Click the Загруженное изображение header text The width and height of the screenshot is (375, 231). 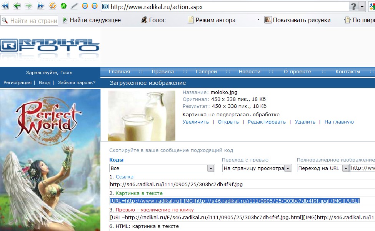pyautogui.click(x=148, y=83)
